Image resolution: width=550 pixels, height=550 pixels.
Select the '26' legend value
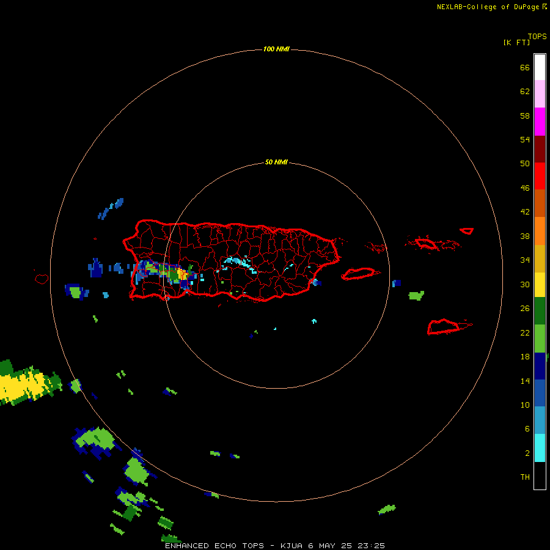[x=525, y=309]
